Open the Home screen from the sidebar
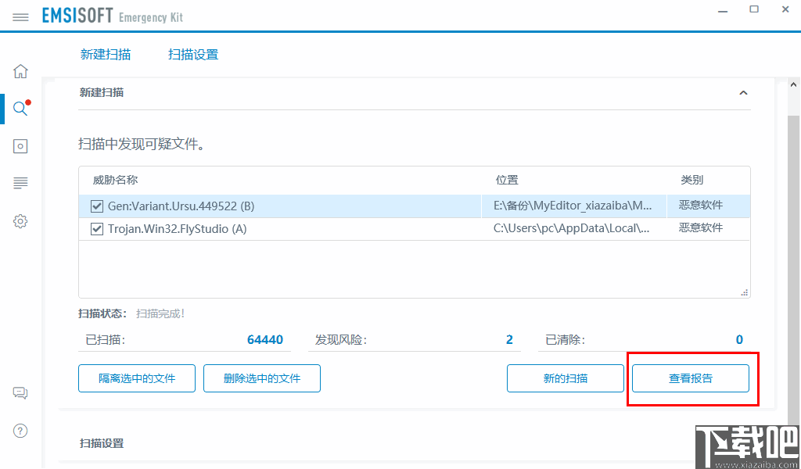This screenshot has height=469, width=801. tap(20, 70)
